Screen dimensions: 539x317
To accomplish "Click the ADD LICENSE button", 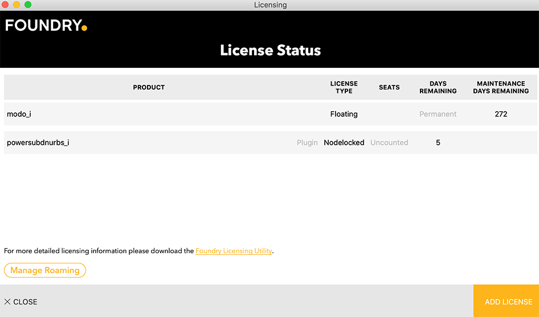I will [x=506, y=301].
